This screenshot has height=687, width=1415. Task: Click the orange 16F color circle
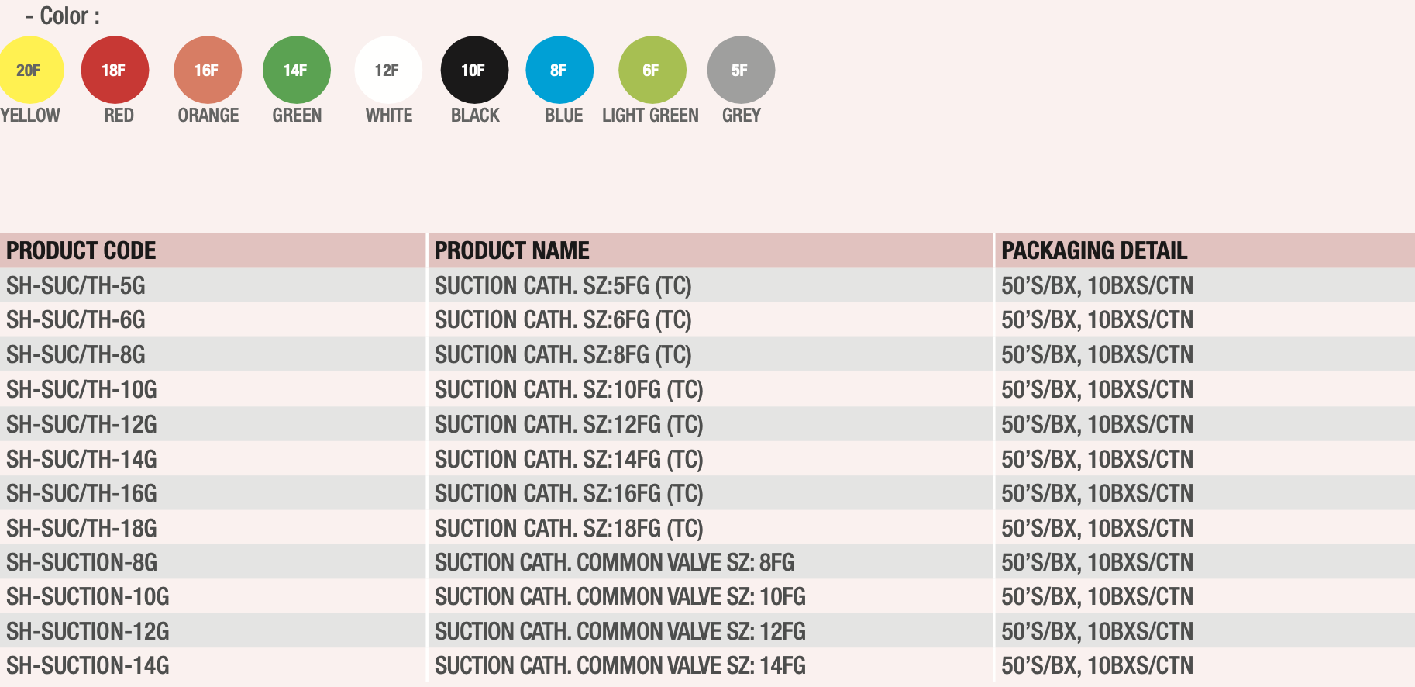pos(208,70)
